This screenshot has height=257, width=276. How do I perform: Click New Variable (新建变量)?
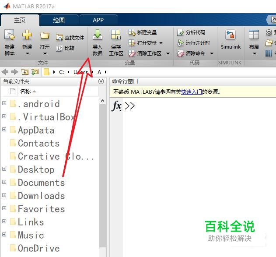(x=143, y=32)
